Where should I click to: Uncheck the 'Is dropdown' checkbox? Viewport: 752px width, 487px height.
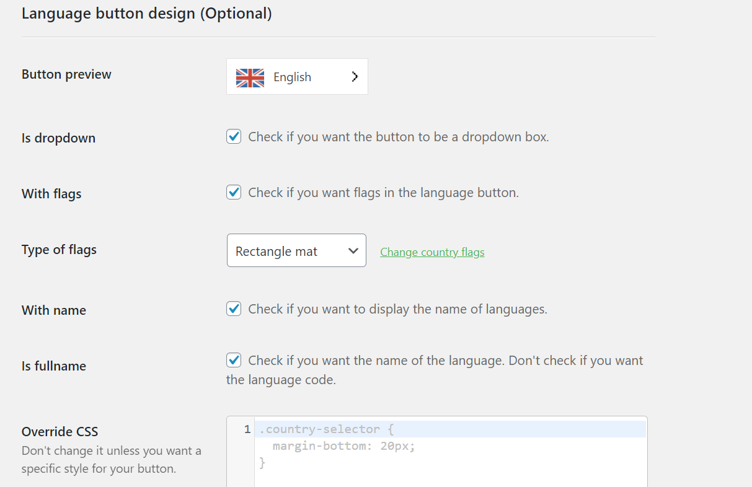coord(234,137)
